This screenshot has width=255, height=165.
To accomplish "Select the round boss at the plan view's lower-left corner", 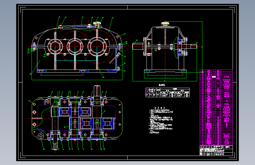I will click(41, 136).
